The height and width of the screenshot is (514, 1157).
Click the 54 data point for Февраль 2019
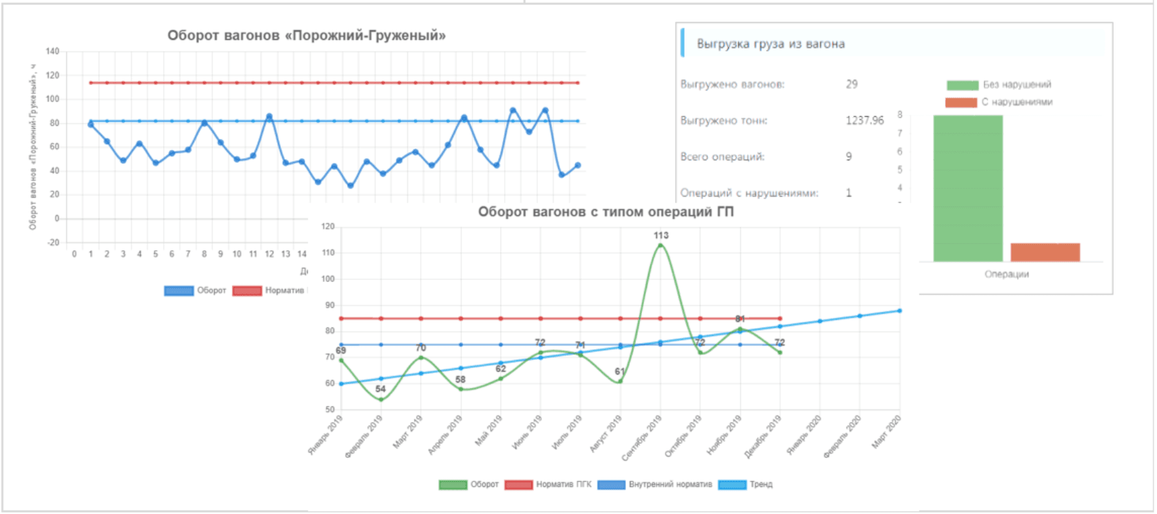(x=381, y=399)
